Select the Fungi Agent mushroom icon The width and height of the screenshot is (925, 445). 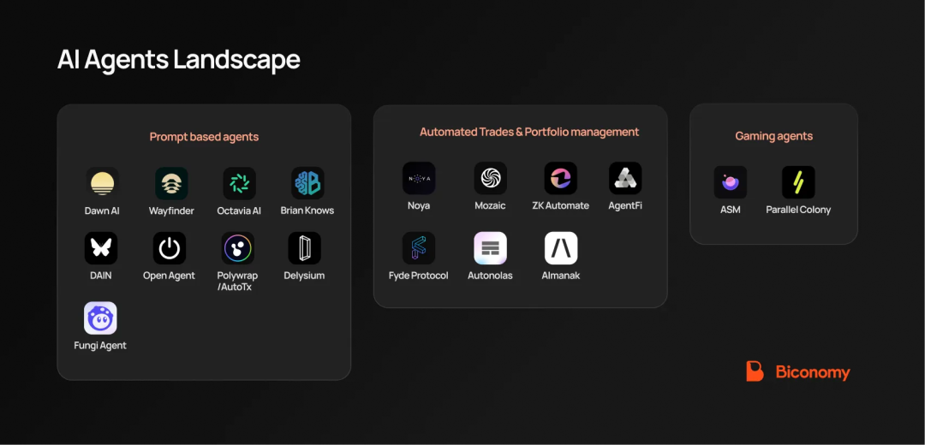pyautogui.click(x=100, y=318)
